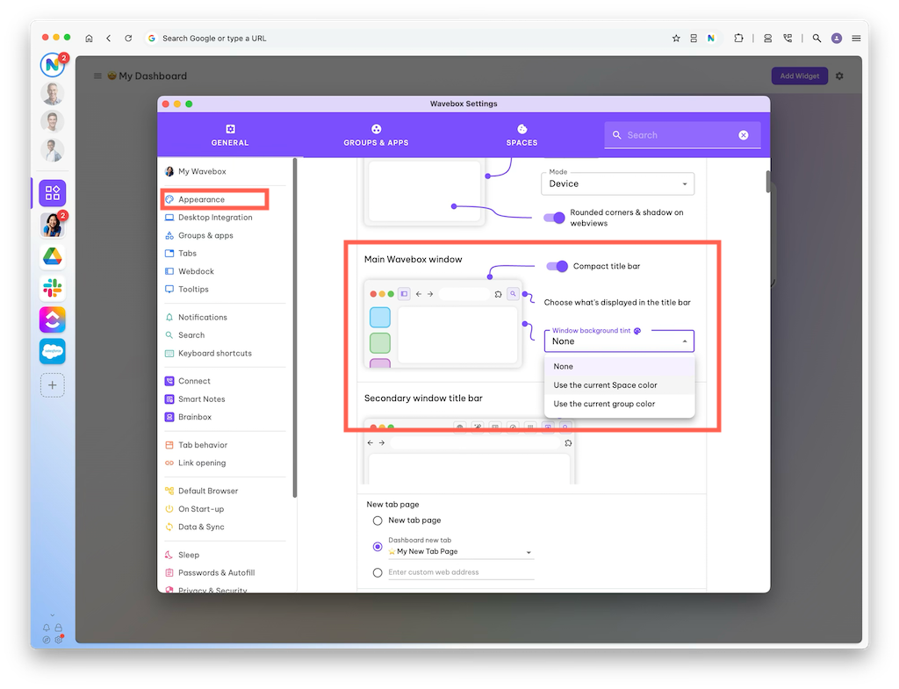The width and height of the screenshot is (899, 689).
Task: Switch to the General settings tab
Action: click(230, 135)
